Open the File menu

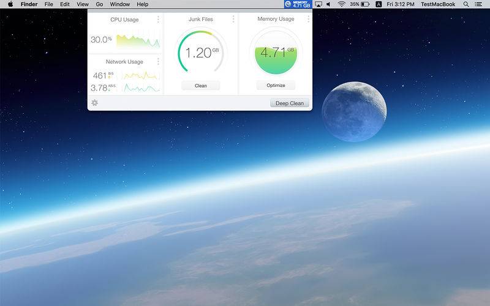(49, 4)
